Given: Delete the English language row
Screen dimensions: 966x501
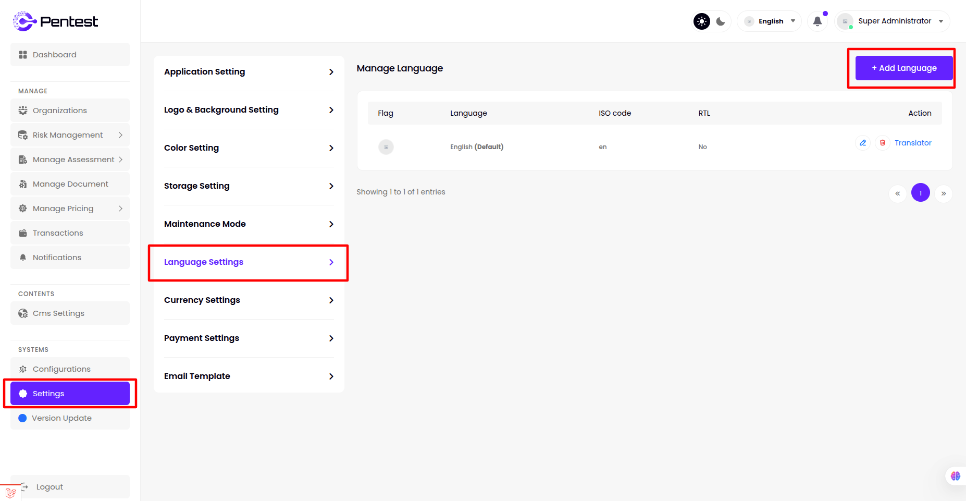Looking at the screenshot, I should [x=882, y=143].
